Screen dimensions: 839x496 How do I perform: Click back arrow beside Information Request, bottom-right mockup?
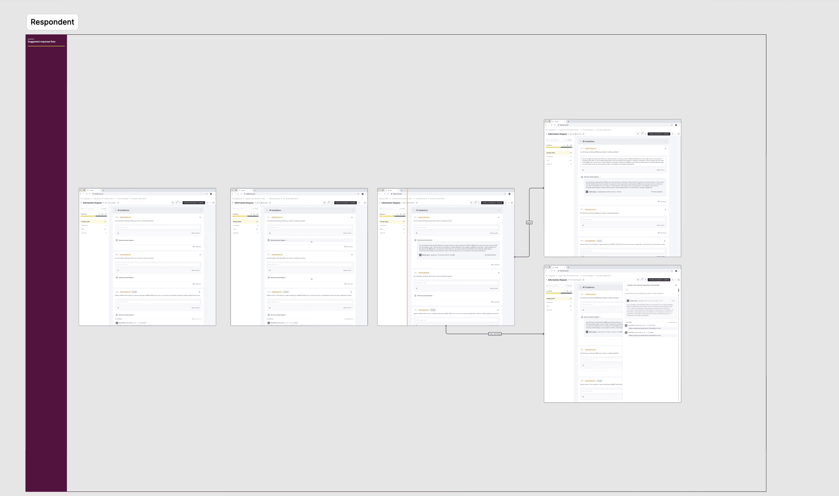[546, 280]
